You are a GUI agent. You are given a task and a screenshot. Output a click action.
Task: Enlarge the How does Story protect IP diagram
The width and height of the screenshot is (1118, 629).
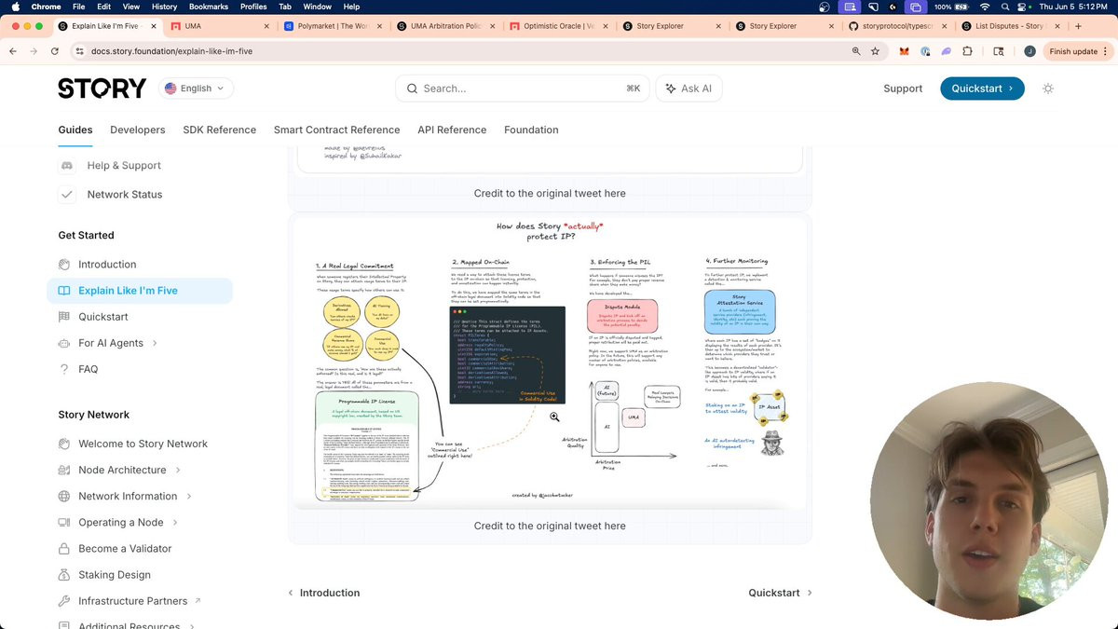click(550, 362)
